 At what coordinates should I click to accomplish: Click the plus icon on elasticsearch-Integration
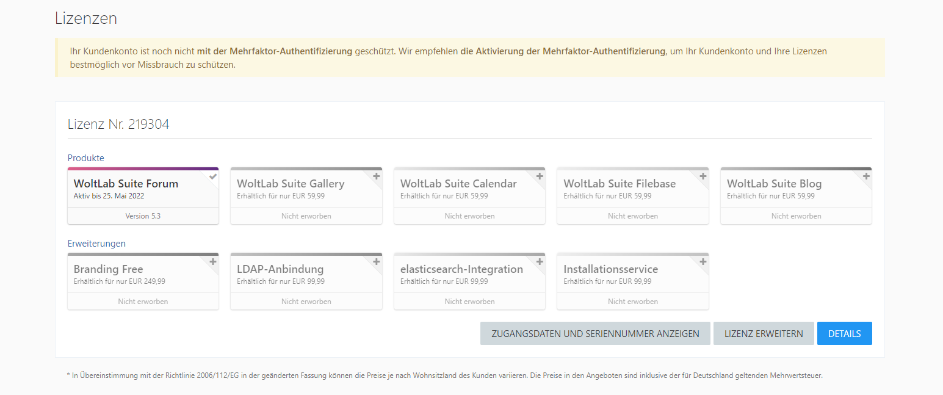pos(540,262)
